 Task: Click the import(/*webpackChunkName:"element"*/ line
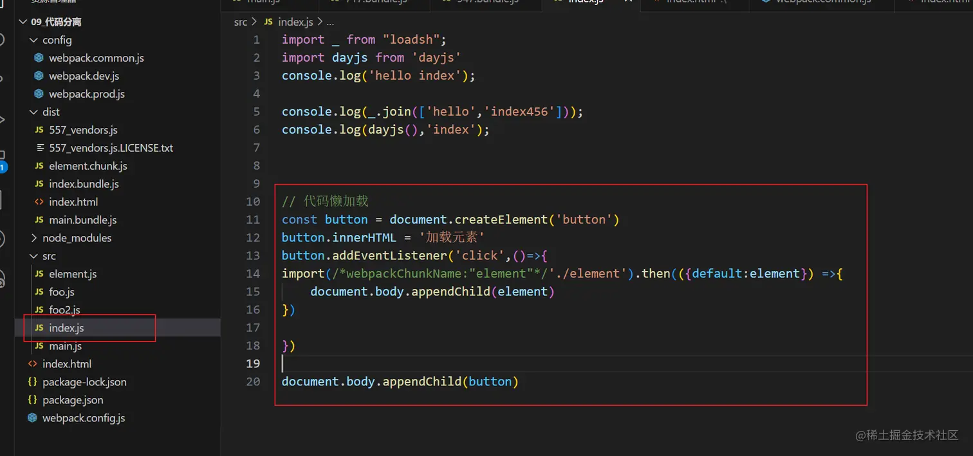click(x=562, y=274)
